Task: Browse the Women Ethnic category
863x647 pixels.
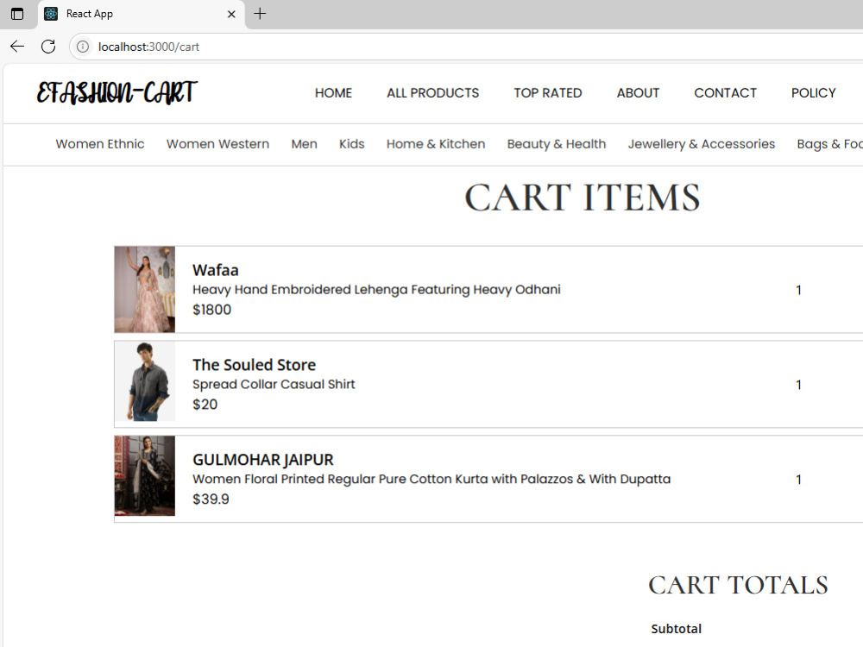Action: (x=99, y=144)
